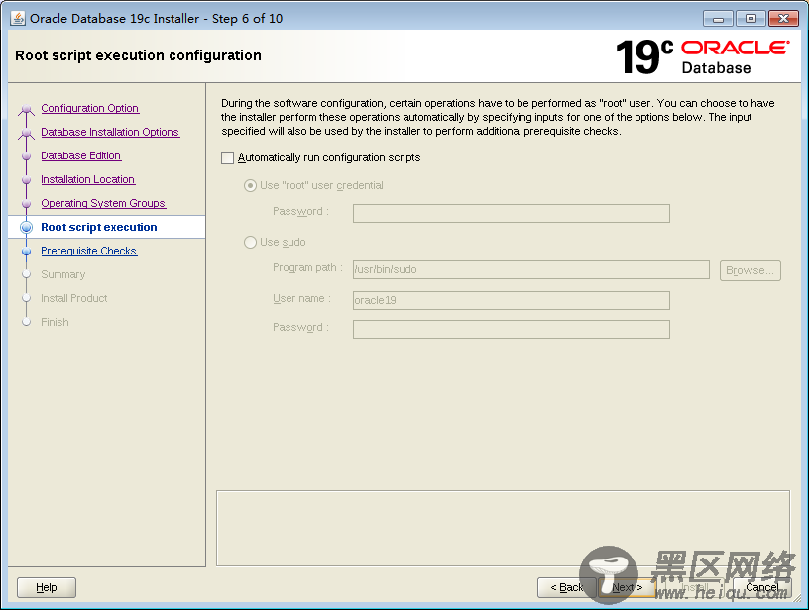Click the Finish step label
Viewport: 809px width, 610px height.
point(55,322)
